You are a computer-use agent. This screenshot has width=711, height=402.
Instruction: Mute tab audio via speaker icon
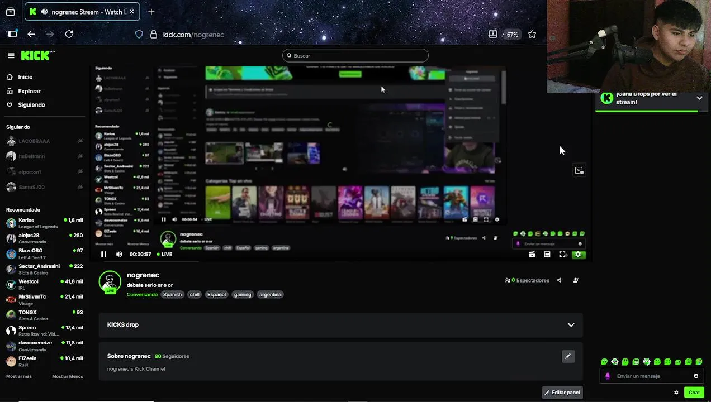pyautogui.click(x=45, y=12)
